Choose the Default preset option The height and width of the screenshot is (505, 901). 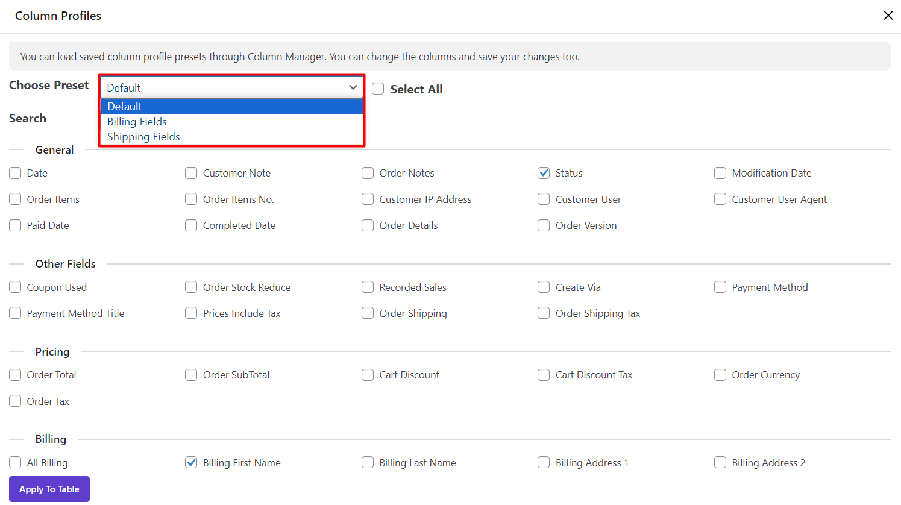coord(125,107)
